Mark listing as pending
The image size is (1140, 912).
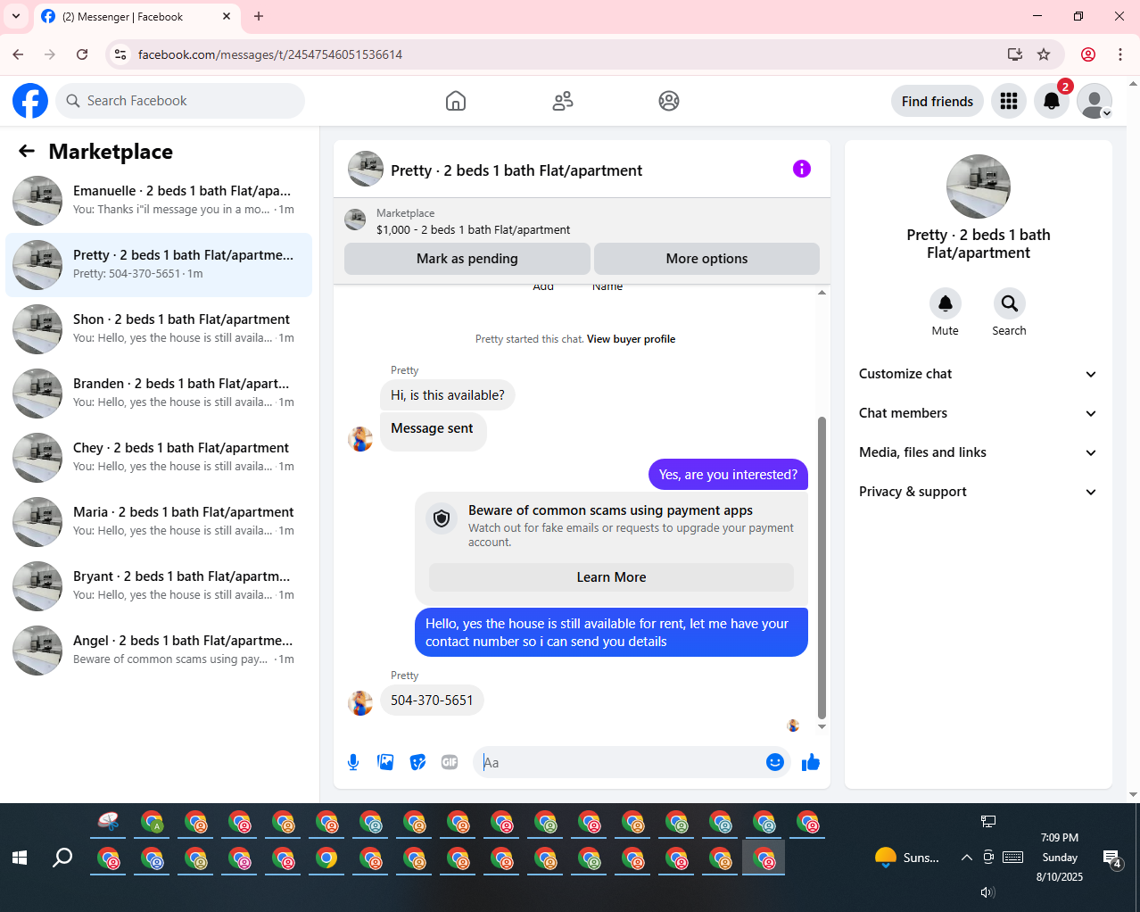click(467, 259)
